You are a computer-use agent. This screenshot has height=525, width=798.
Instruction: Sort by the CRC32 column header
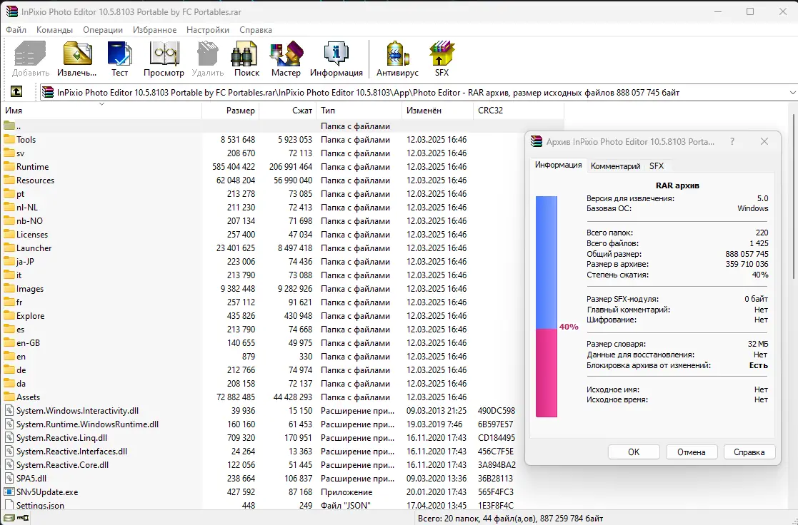tap(518, 111)
